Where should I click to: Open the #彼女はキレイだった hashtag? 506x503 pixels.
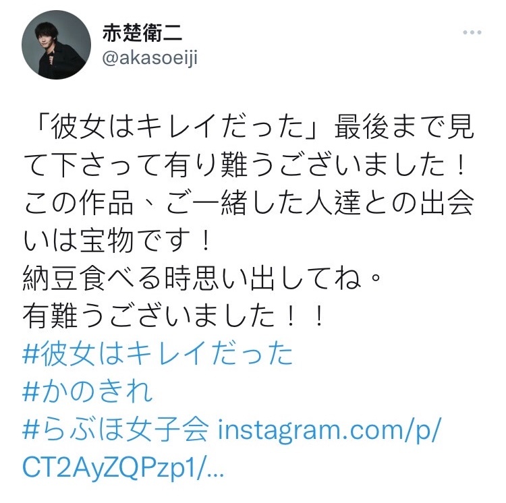pos(158,354)
